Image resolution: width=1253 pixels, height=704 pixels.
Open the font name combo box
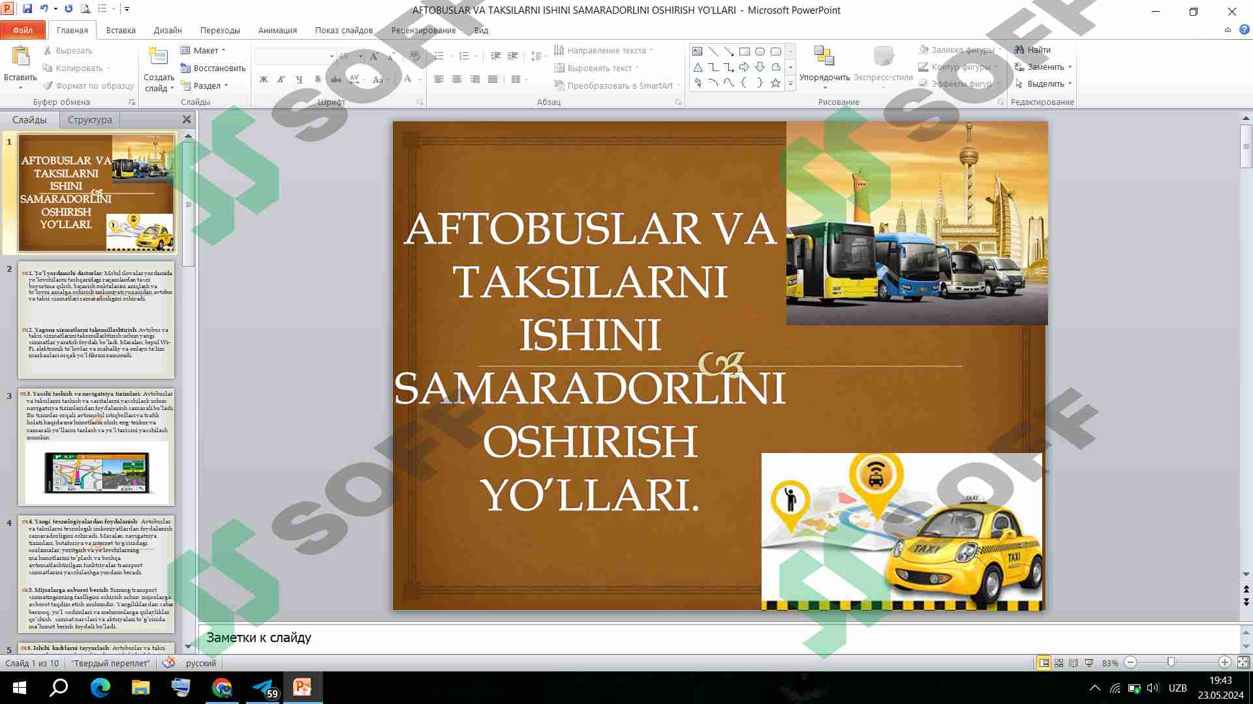click(x=295, y=56)
